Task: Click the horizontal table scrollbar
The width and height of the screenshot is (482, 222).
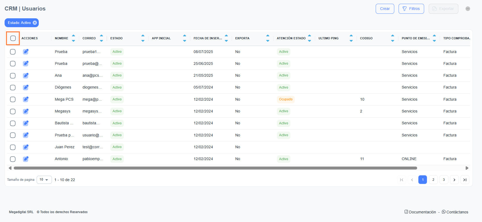Action: (x=215, y=168)
